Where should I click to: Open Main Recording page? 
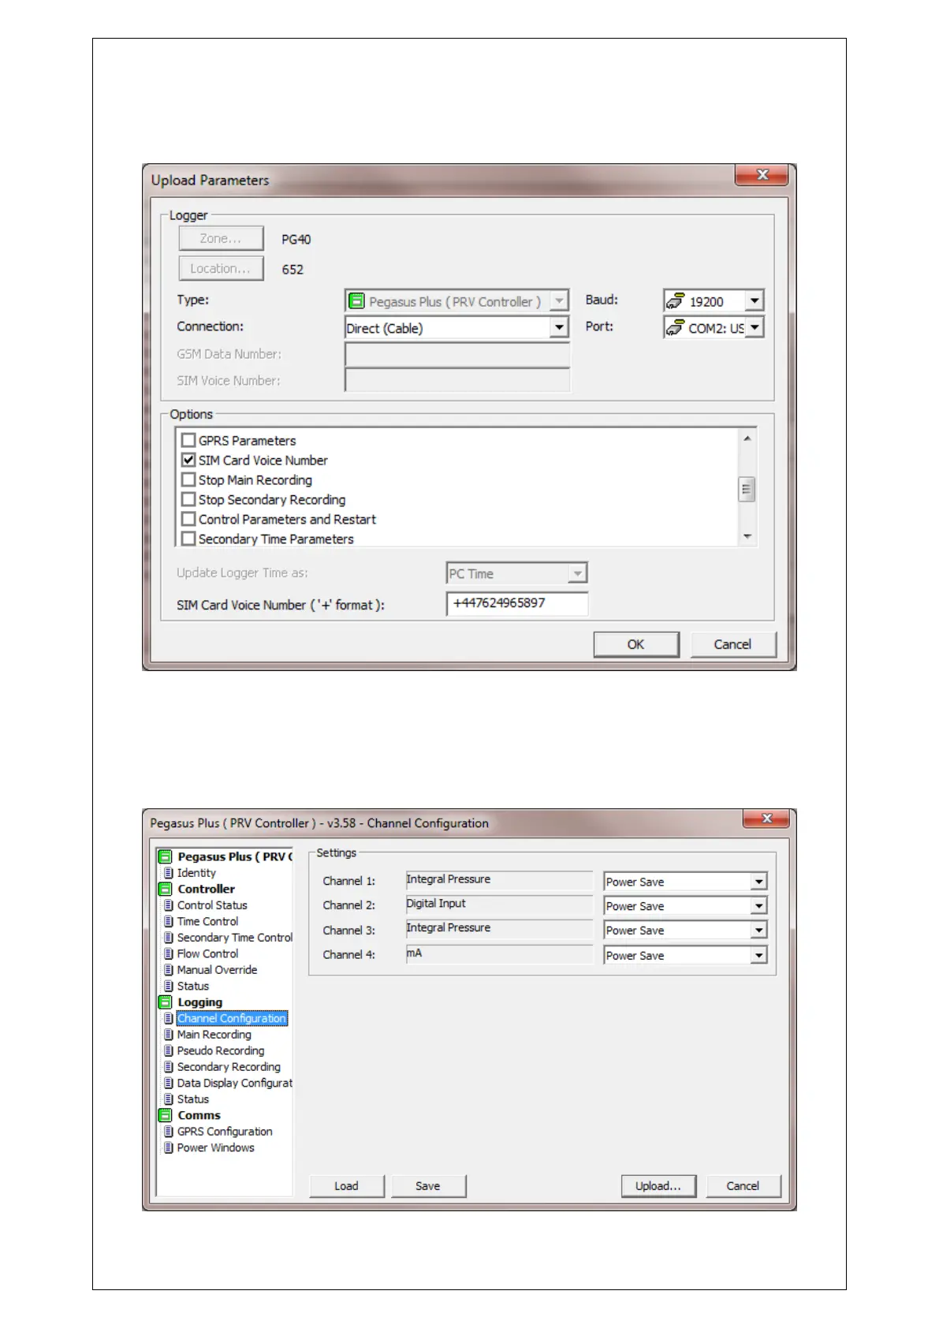[x=214, y=1035]
